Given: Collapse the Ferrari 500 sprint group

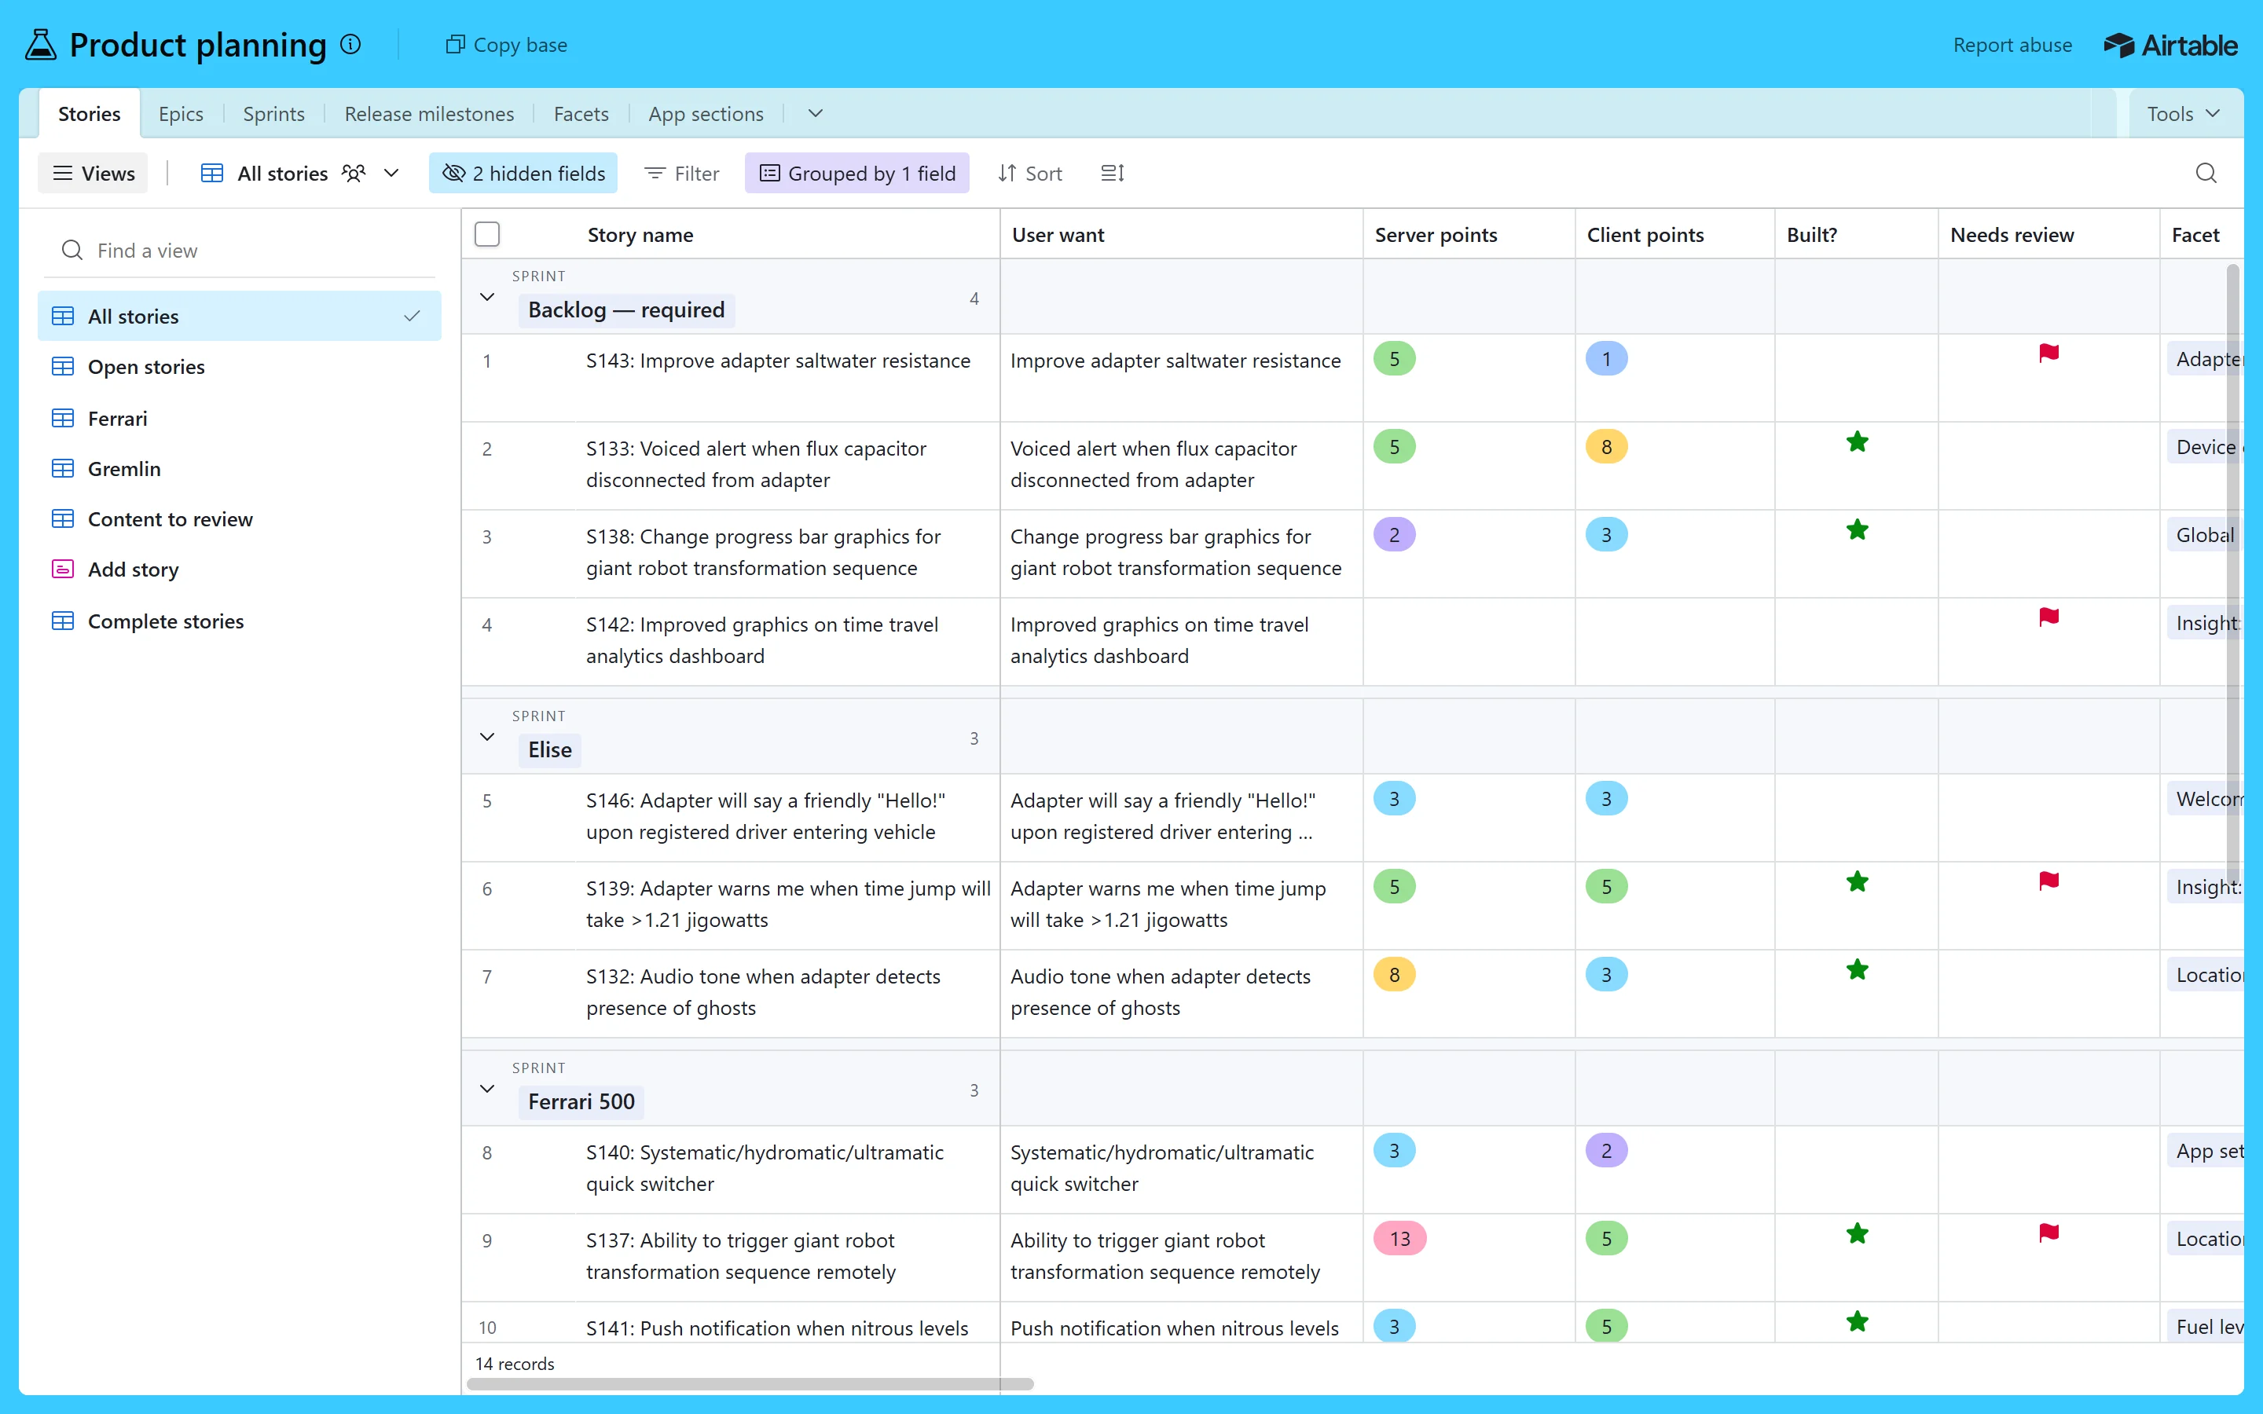Looking at the screenshot, I should 487,1089.
